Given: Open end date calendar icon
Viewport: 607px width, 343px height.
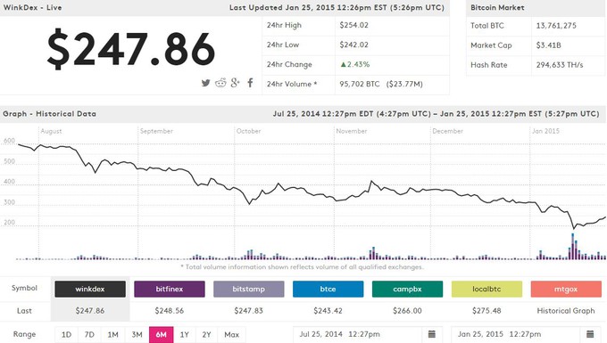Looking at the screenshot, I should [x=590, y=334].
